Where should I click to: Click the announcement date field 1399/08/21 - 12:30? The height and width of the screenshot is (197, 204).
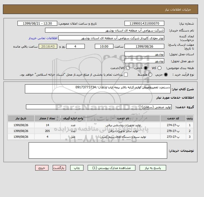tap(37, 23)
